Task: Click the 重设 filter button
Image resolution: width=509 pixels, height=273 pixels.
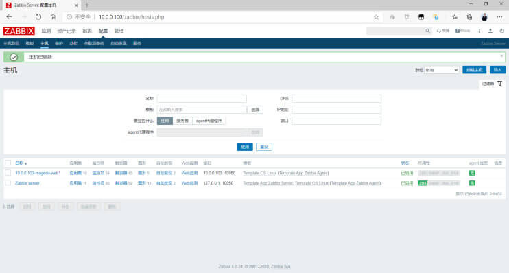Action: [264, 147]
